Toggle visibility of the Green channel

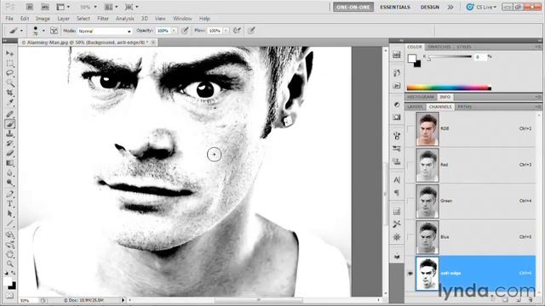point(410,201)
